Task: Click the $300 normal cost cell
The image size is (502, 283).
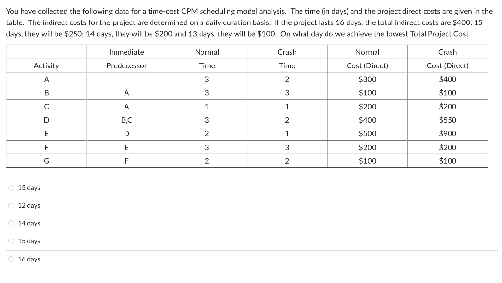Action: point(367,78)
